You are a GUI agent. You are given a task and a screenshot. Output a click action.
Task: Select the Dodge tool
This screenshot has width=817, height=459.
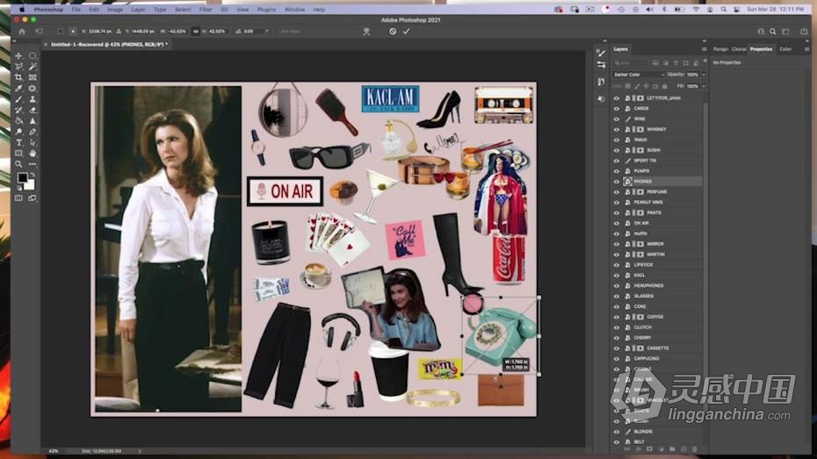18,132
